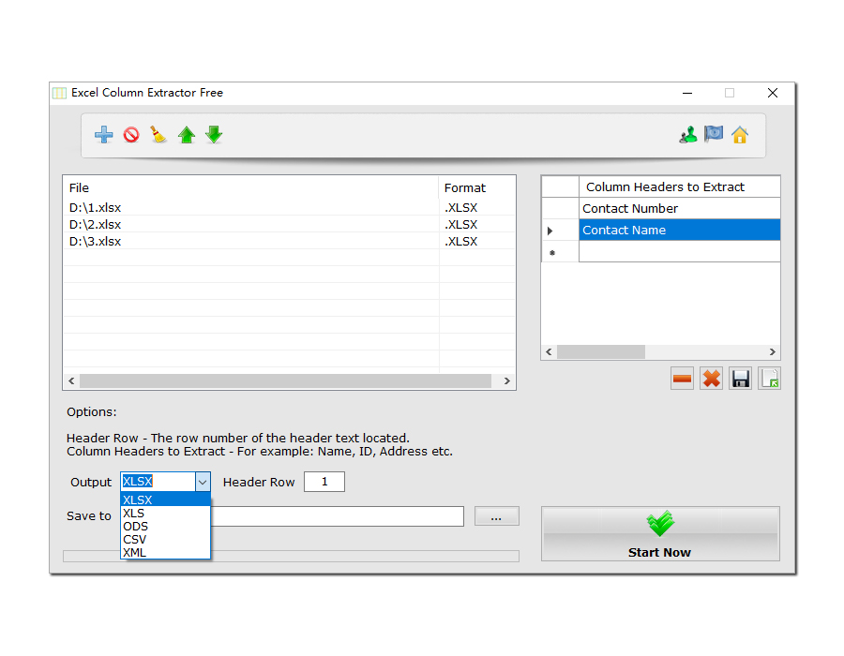This screenshot has width=844, height=656.
Task: Choose XLS output format
Action: [x=165, y=513]
